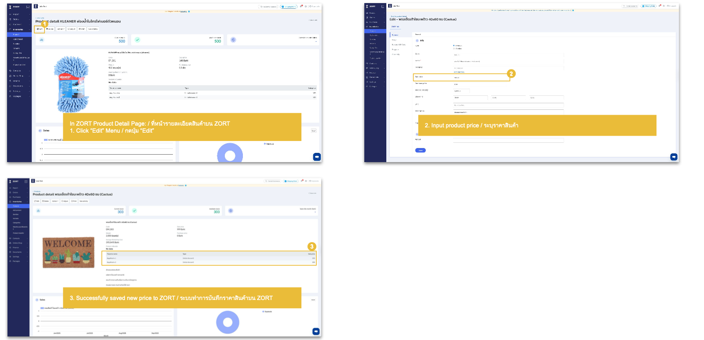Click the ZORT logo on the Cactus product page
The height and width of the screenshot is (340, 704).
(x=14, y=181)
